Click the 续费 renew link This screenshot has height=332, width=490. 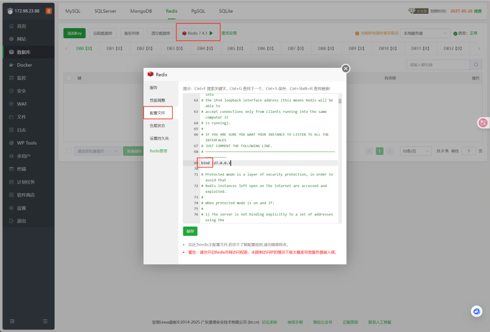coord(478,11)
